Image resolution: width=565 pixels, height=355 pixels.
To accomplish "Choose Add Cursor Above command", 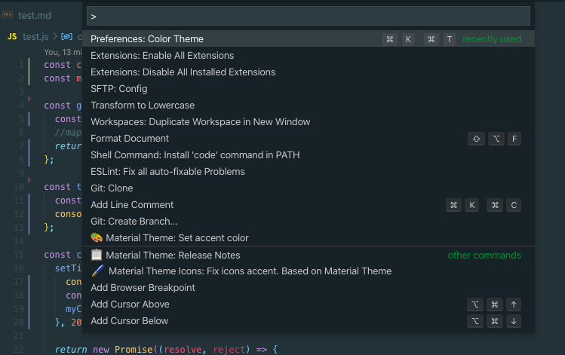I will tap(308, 305).
